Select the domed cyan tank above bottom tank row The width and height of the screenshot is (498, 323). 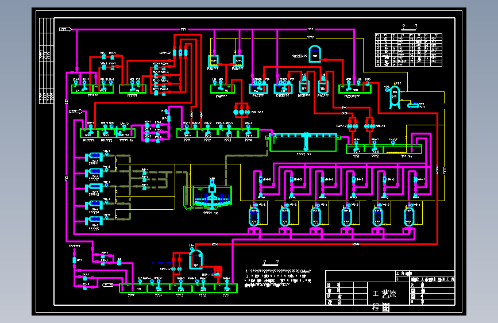(x=196, y=259)
